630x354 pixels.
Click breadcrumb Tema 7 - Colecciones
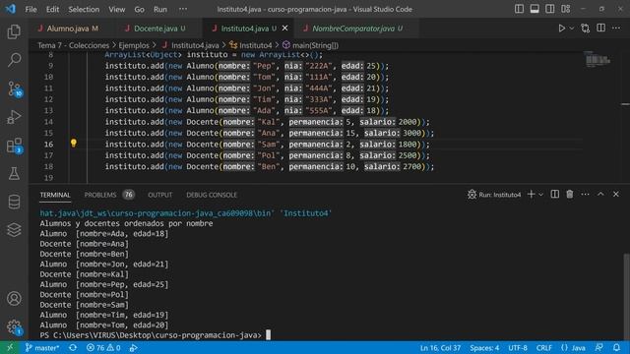point(73,45)
